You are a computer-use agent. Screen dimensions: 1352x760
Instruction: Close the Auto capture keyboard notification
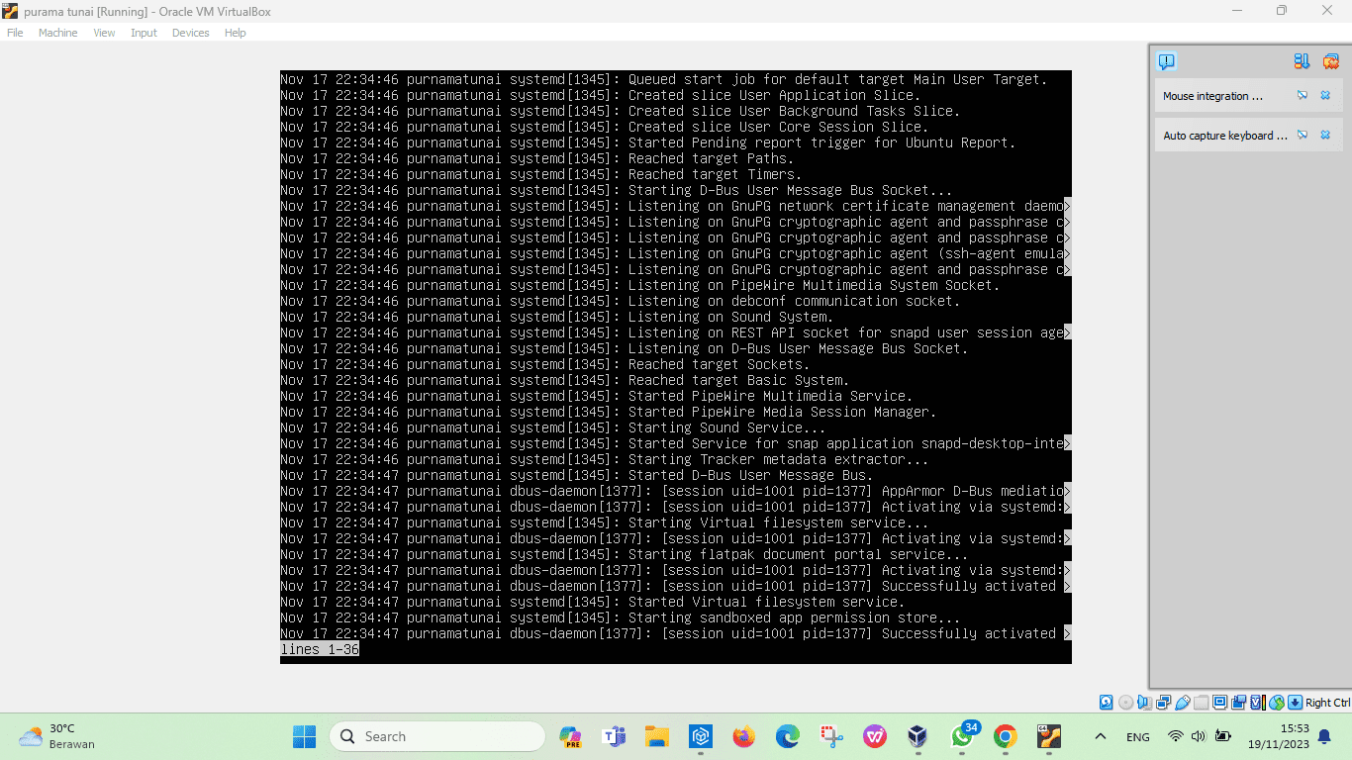[1325, 135]
